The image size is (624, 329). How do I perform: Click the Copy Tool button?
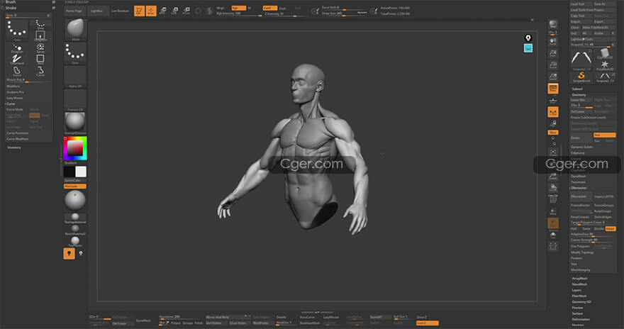click(581, 16)
